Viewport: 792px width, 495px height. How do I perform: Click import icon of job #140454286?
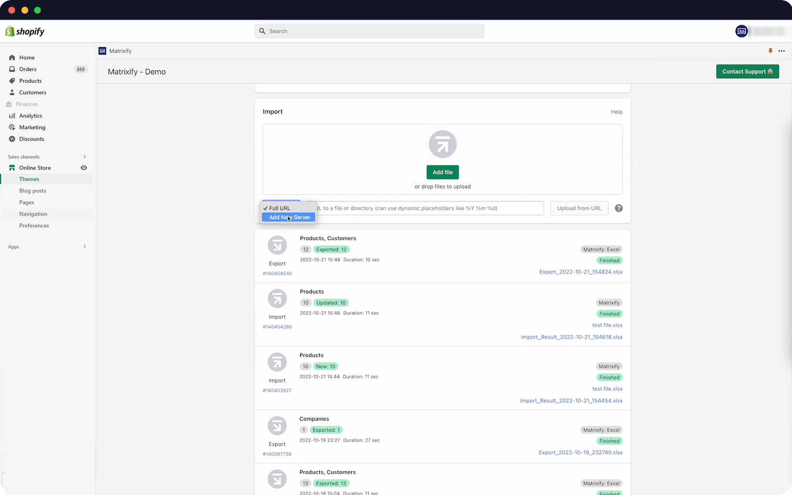pyautogui.click(x=277, y=299)
